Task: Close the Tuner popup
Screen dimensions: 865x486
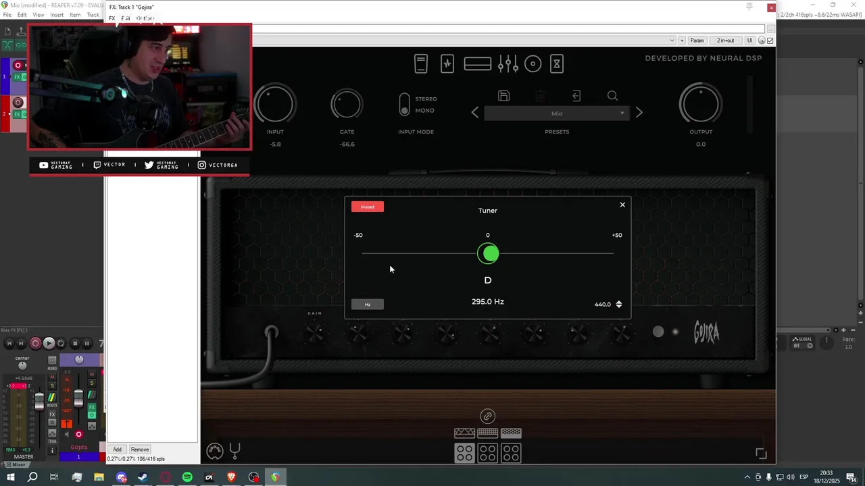Action: click(622, 205)
